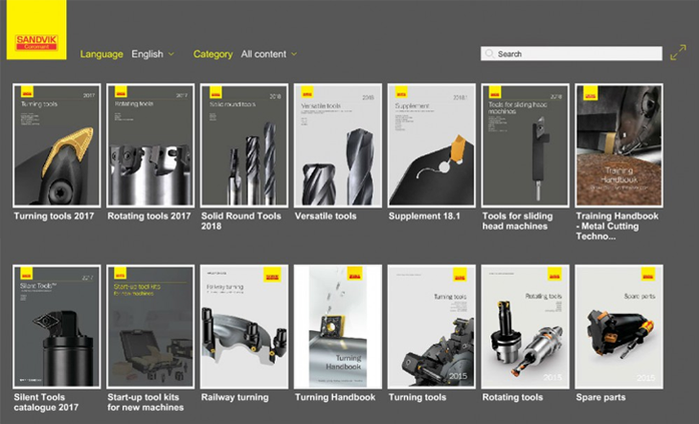Screen dimensions: 699x424
Task: Click the fullscreen expand arrows icon
Action: (678, 53)
